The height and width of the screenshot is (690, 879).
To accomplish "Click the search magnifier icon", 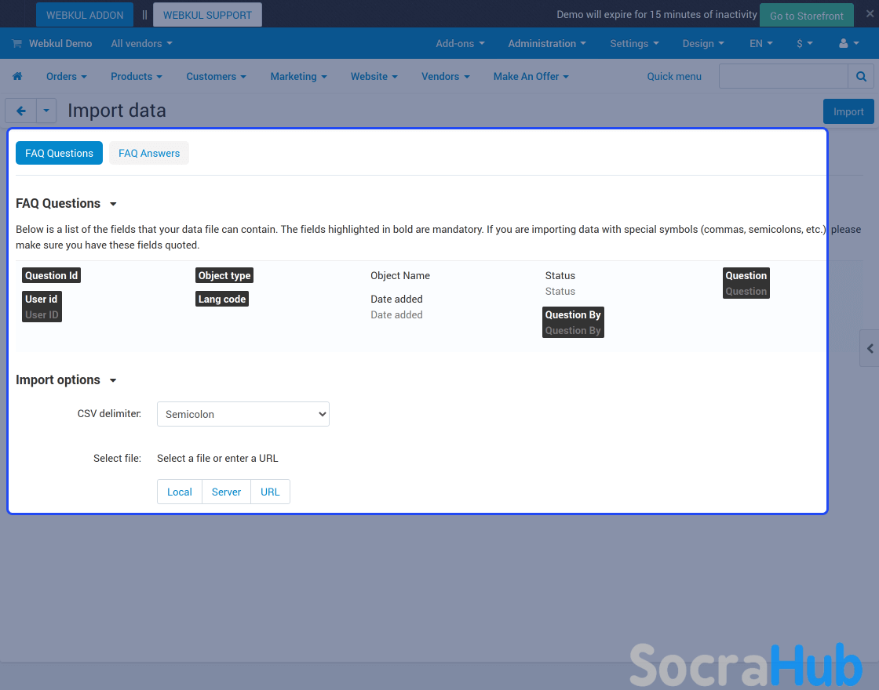I will 861,76.
